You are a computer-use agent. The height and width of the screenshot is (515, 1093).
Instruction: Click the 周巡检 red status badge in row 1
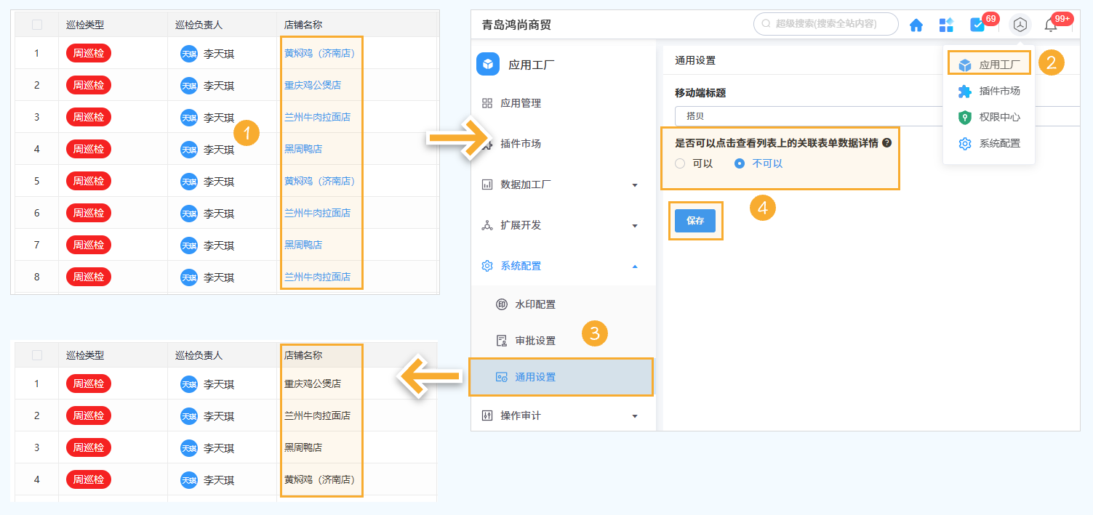point(88,52)
